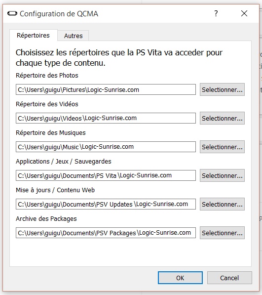Viewport: 262px width, 295px height.
Task: Click Selectionner for Répertoire des Vidéos
Action: 222,118
